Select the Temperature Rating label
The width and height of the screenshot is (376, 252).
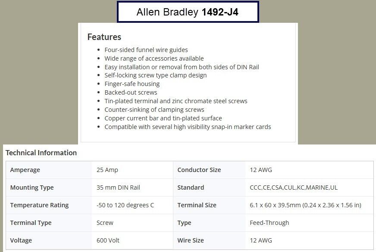tap(39, 205)
